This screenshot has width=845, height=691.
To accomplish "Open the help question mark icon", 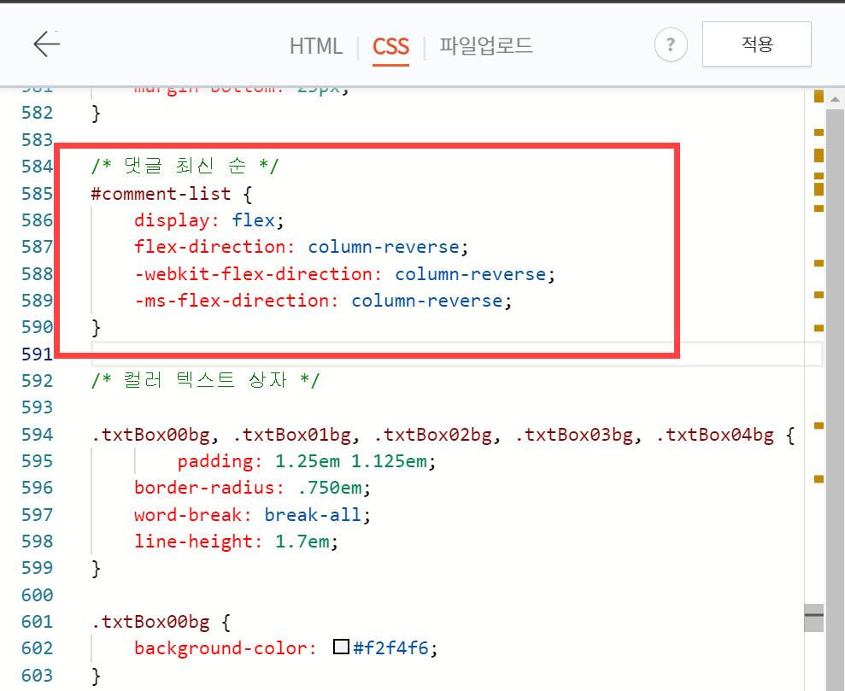I will tap(671, 44).
